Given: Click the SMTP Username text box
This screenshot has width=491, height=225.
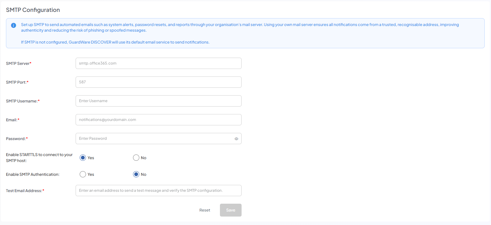Looking at the screenshot, I should [x=158, y=101].
